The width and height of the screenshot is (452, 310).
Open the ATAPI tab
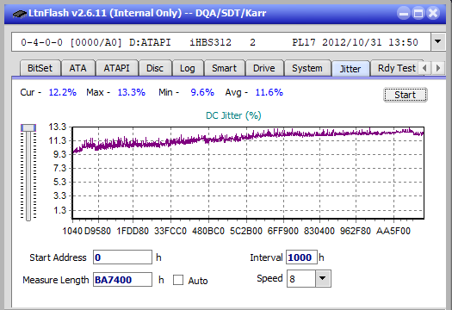click(116, 68)
